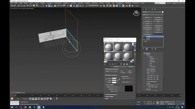
Task: Activate the Select Object tool
Action: [34, 6]
